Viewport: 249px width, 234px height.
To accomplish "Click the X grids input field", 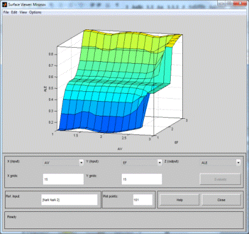I will tap(63, 179).
